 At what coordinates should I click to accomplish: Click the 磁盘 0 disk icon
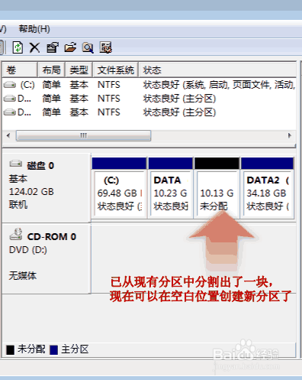(x=15, y=164)
